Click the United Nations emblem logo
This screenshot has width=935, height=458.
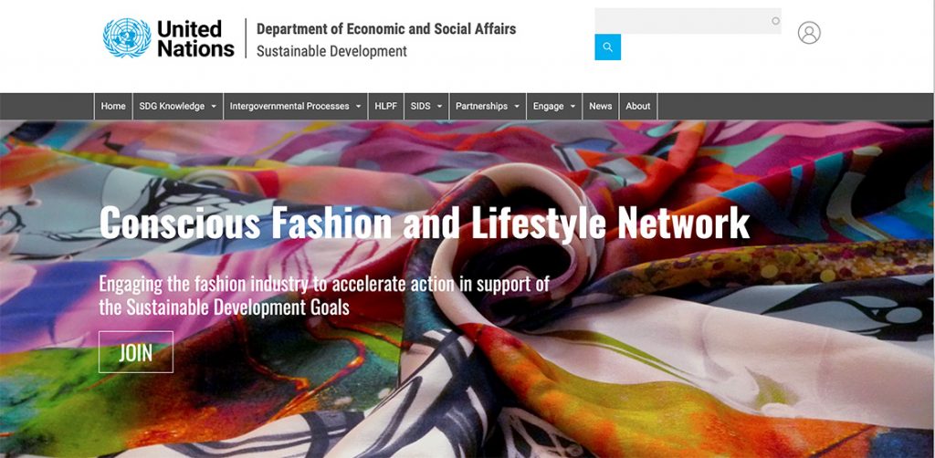(127, 38)
